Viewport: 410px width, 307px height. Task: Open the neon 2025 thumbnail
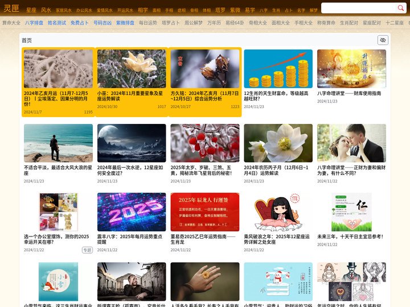pyautogui.click(x=132, y=212)
